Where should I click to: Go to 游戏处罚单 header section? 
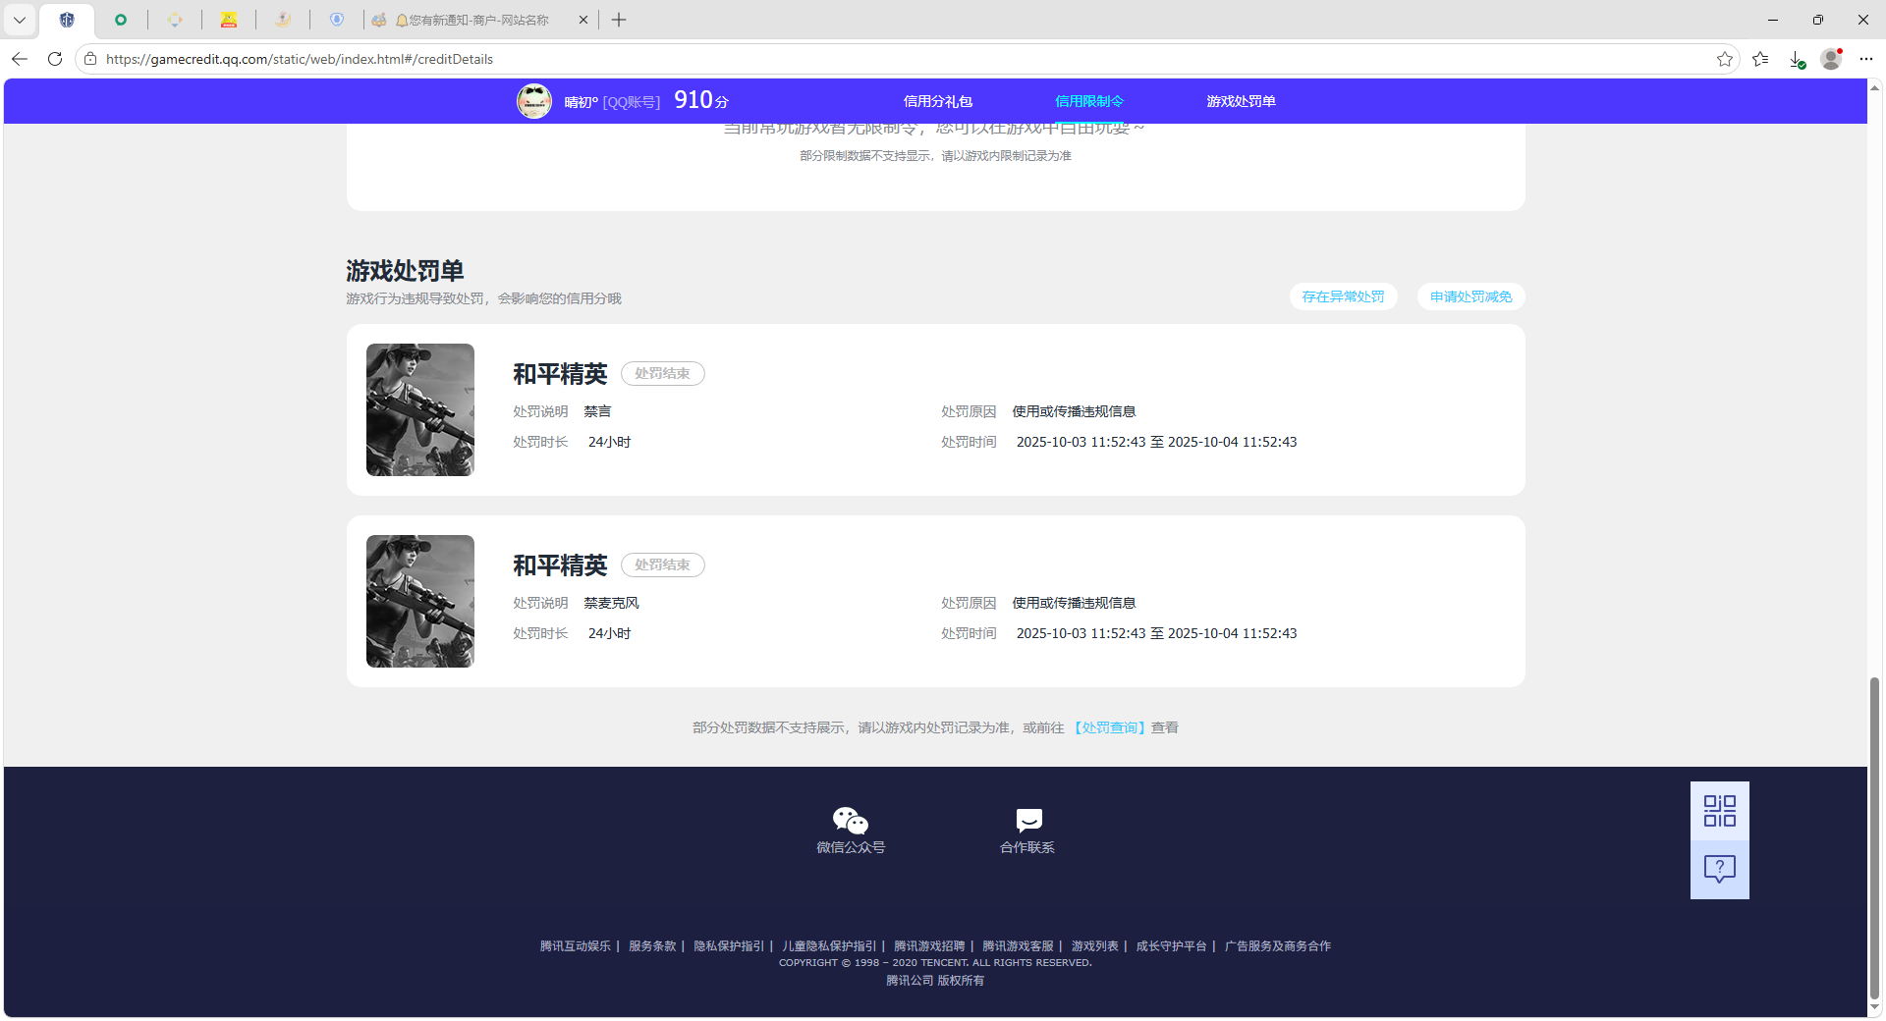click(1242, 101)
